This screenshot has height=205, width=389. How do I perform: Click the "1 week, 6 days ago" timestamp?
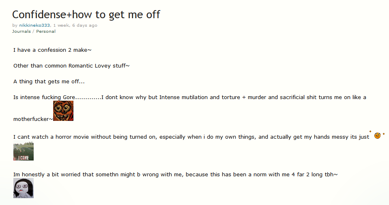pos(75,25)
